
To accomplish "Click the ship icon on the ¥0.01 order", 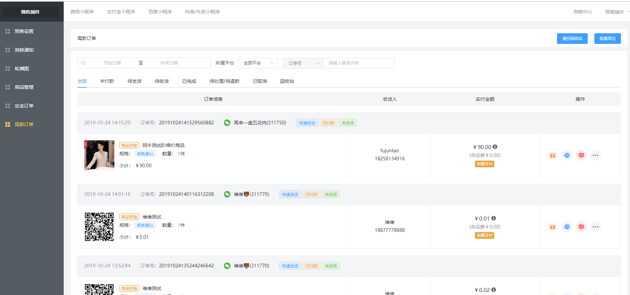I will tap(553, 227).
